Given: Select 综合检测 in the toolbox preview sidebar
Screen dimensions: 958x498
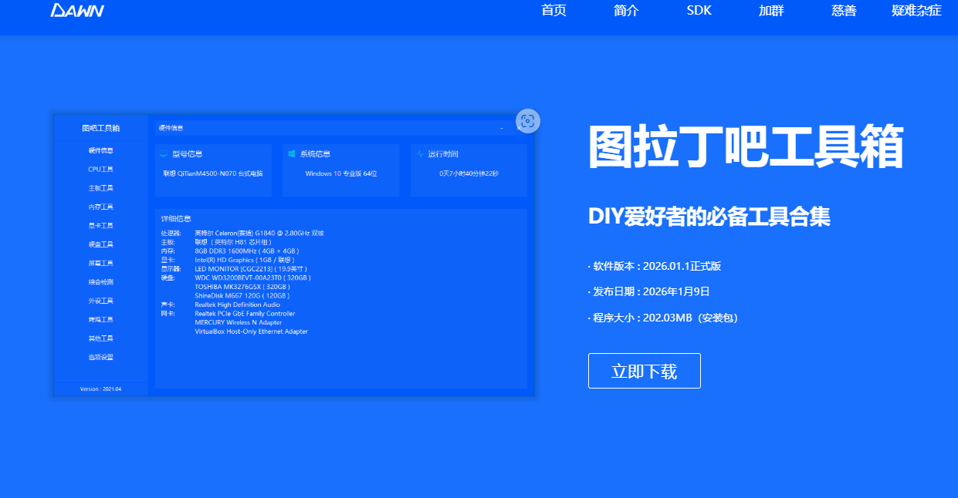Looking at the screenshot, I should point(101,282).
